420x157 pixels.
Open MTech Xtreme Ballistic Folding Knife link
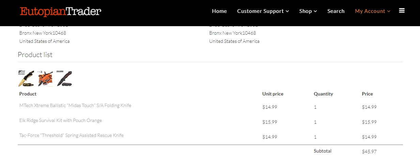pos(75,105)
